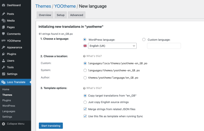Screen dimensions: 204x131
Task: Open Home under Loco Translate
Action: 6,89
